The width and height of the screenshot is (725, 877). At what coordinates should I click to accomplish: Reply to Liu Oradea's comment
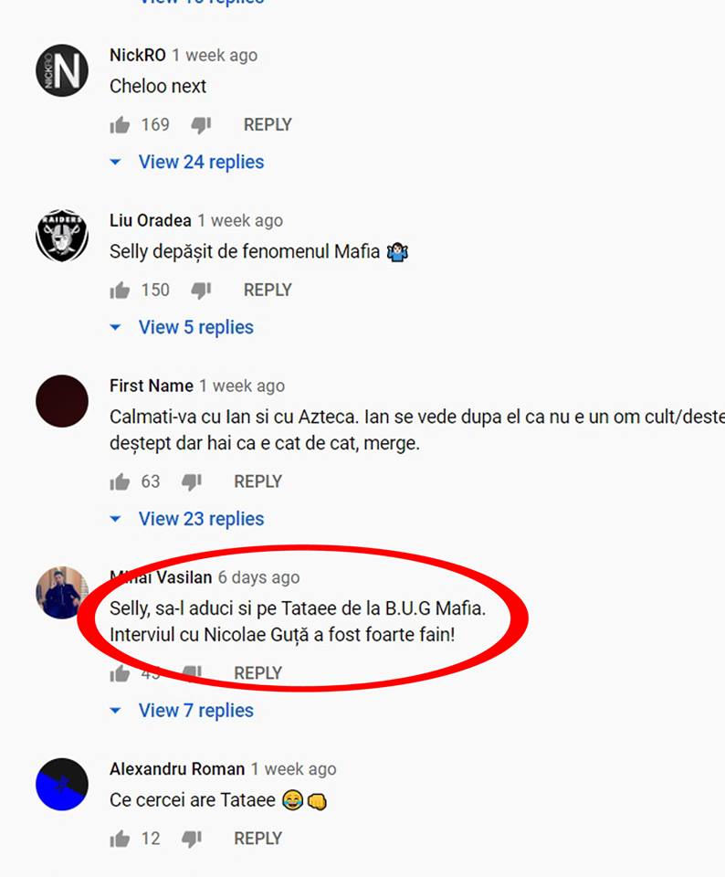click(x=268, y=290)
